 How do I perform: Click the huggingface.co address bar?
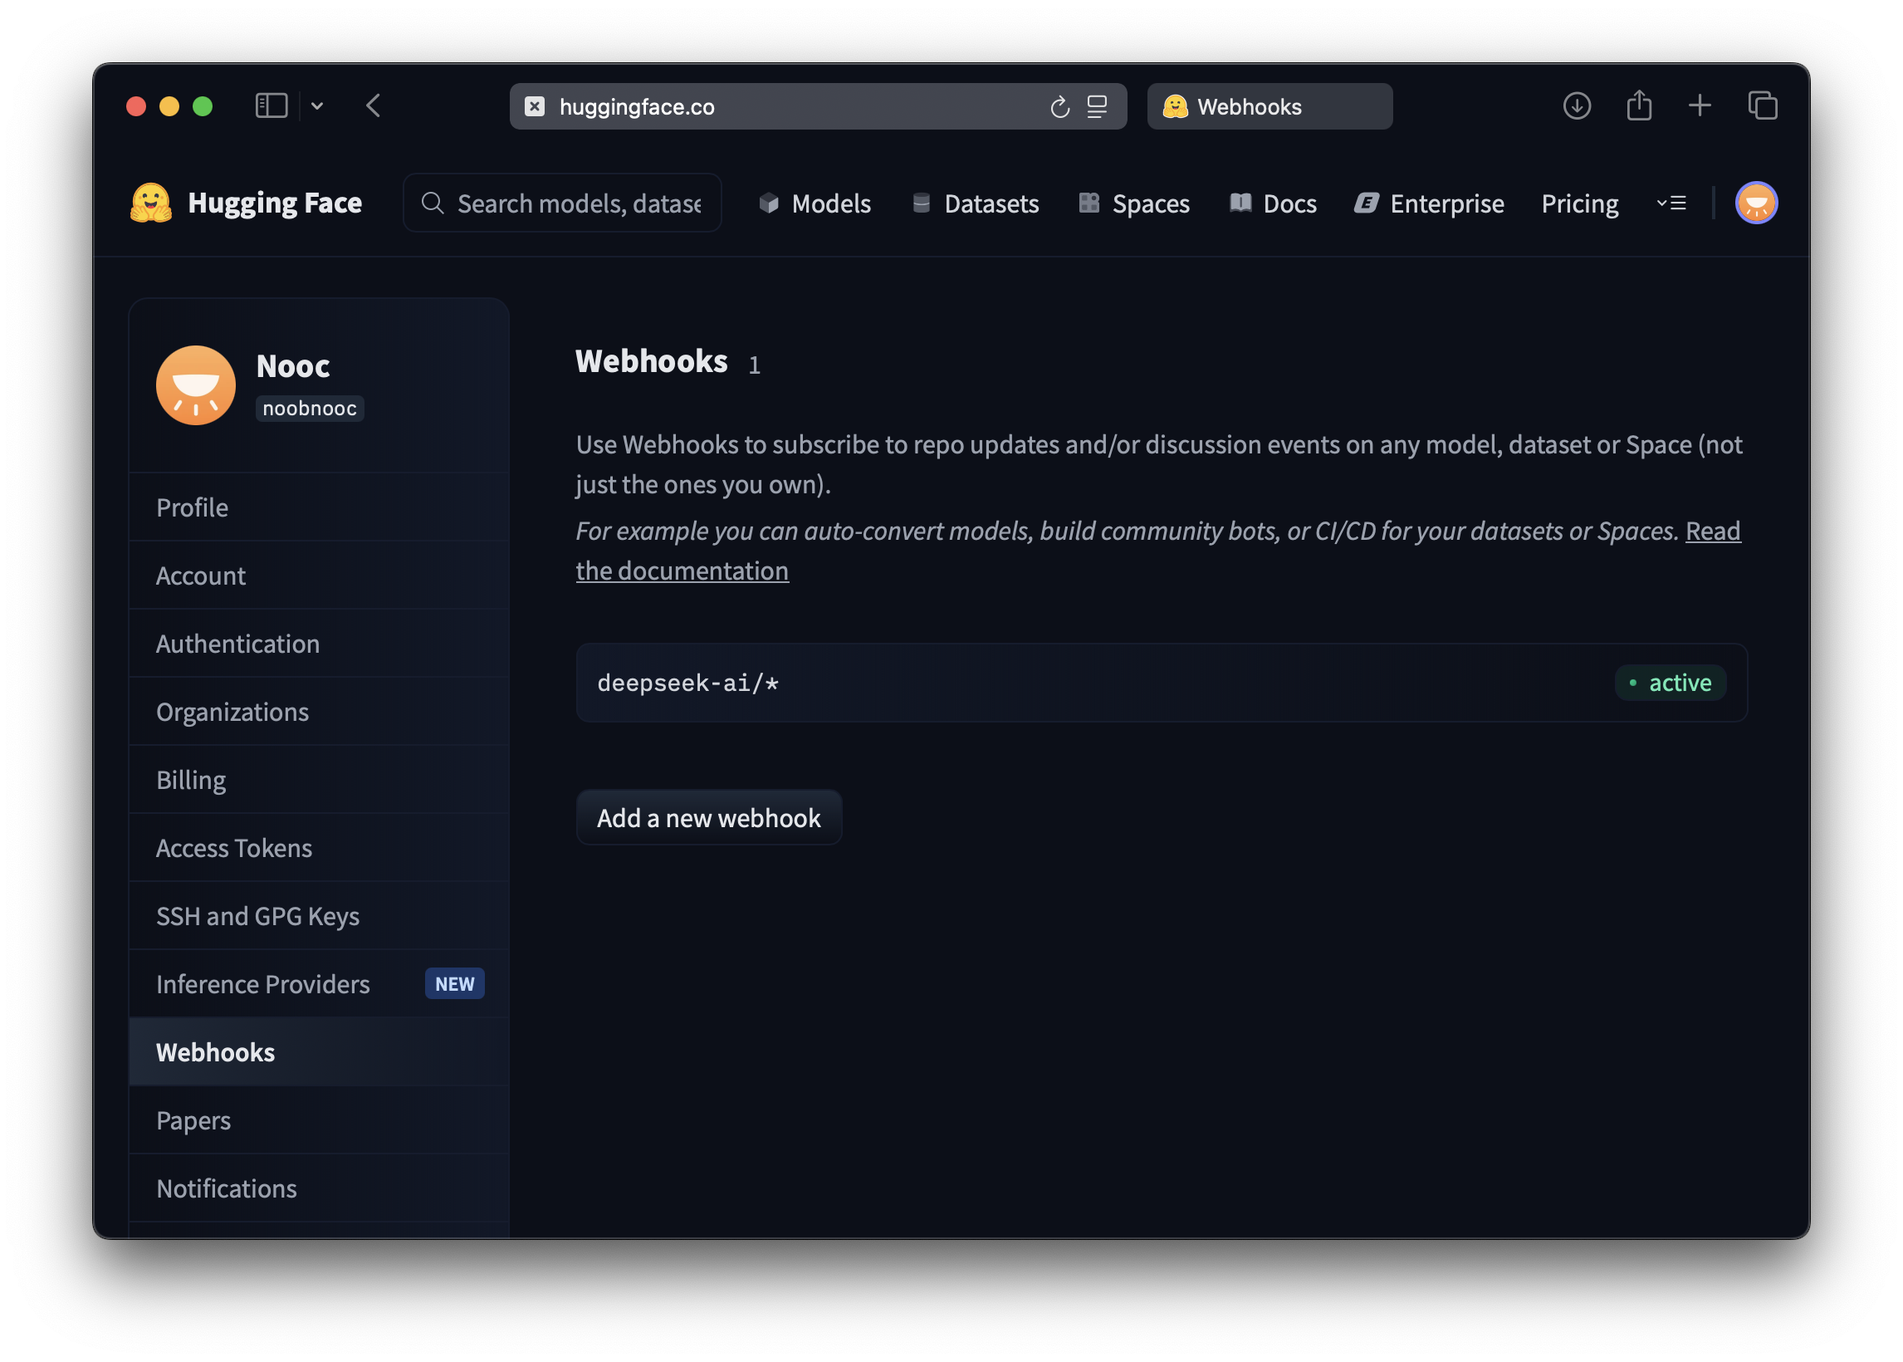click(x=817, y=106)
